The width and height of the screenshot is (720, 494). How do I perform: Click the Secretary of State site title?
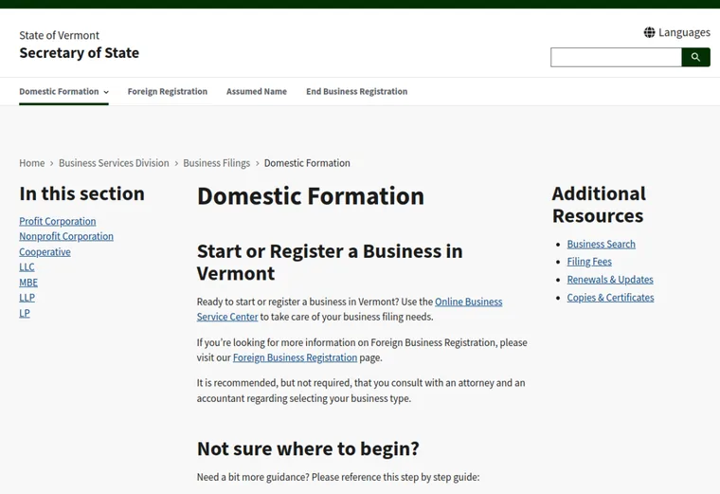(79, 53)
